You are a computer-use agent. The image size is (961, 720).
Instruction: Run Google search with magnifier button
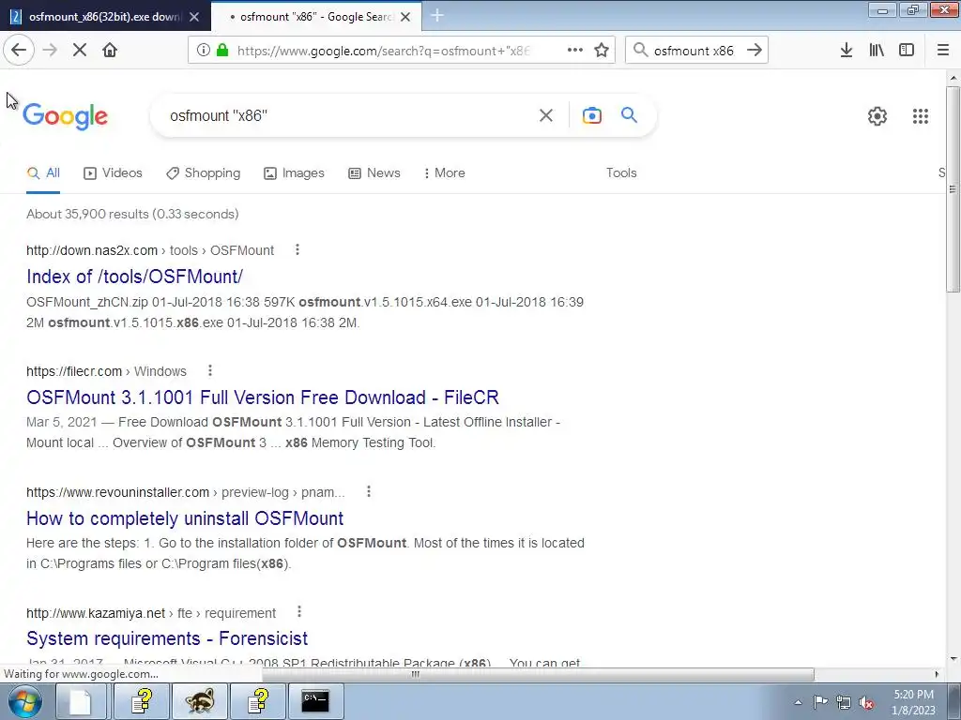click(x=630, y=115)
